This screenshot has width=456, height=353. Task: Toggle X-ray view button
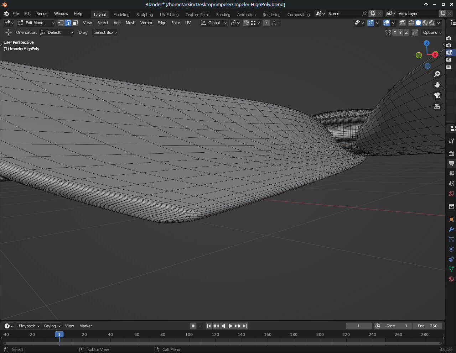pos(402,23)
